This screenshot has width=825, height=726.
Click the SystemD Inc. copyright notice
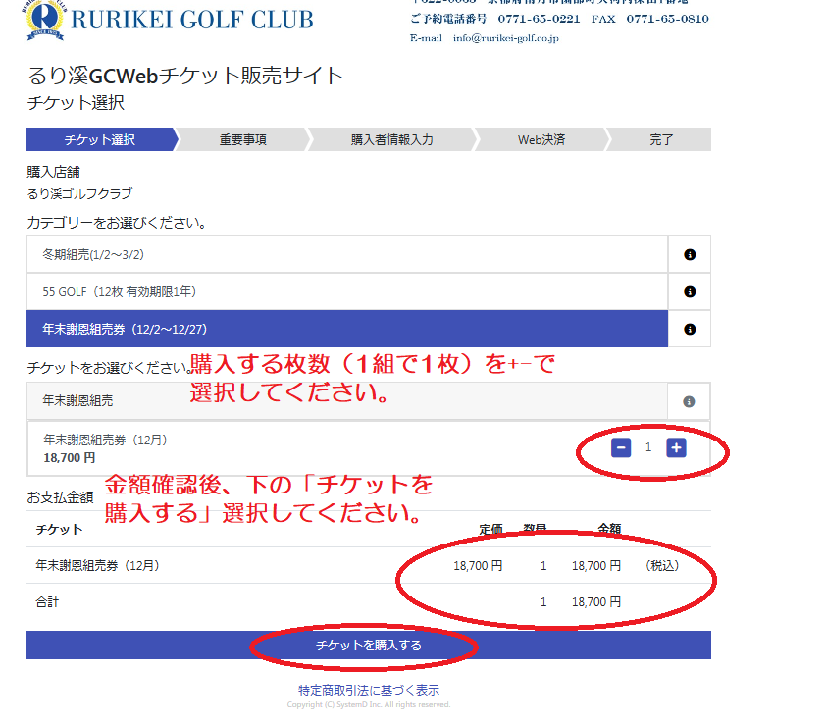tap(368, 704)
